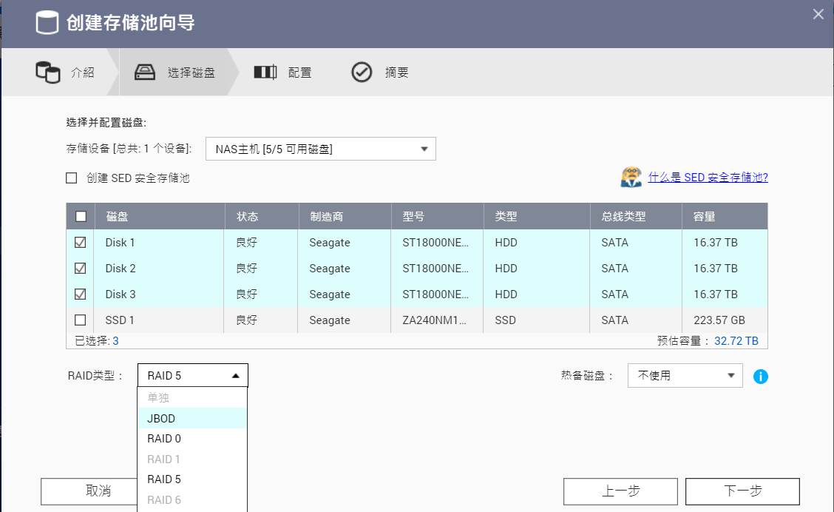834x512 pixels.
Task: Uncheck the Disk 2 checkbox
Action: coord(81,269)
